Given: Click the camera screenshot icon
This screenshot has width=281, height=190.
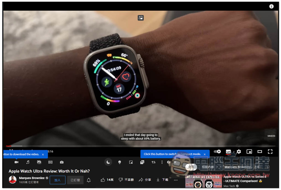Looking at the screenshot, I should click(62, 162).
